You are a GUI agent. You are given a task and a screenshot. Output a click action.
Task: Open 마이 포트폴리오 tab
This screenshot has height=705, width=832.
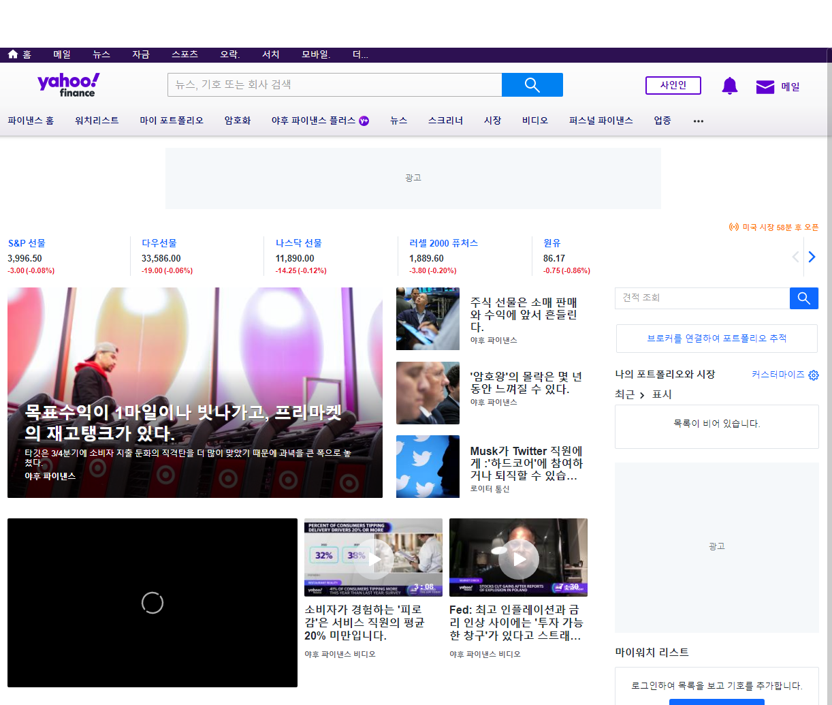click(x=172, y=121)
